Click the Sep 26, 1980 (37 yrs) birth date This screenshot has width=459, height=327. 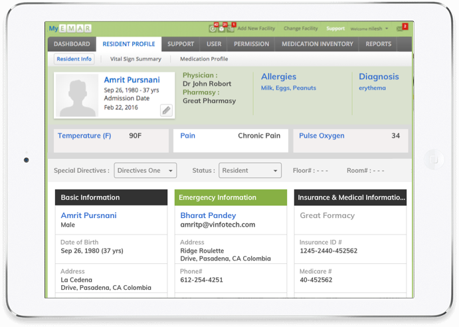[92, 251]
